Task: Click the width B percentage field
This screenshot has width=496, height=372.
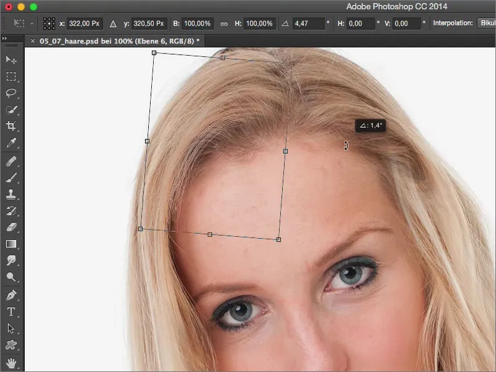Action: [197, 24]
